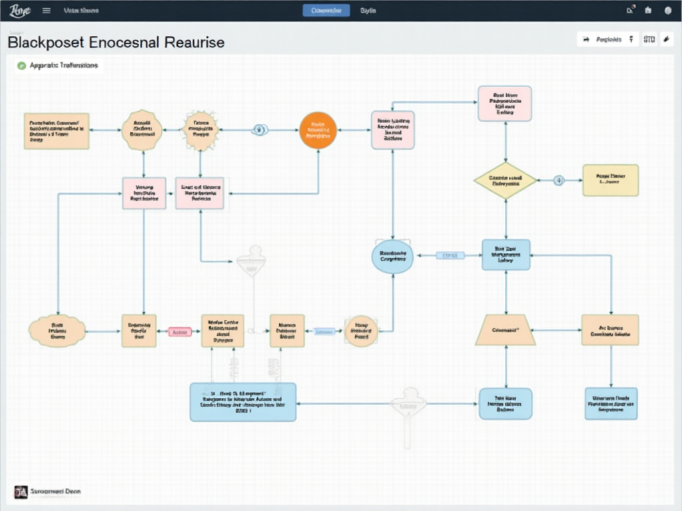The height and width of the screenshot is (511, 682).
Task: Click the hexagon icon at far right of top bar
Action: [x=668, y=11]
